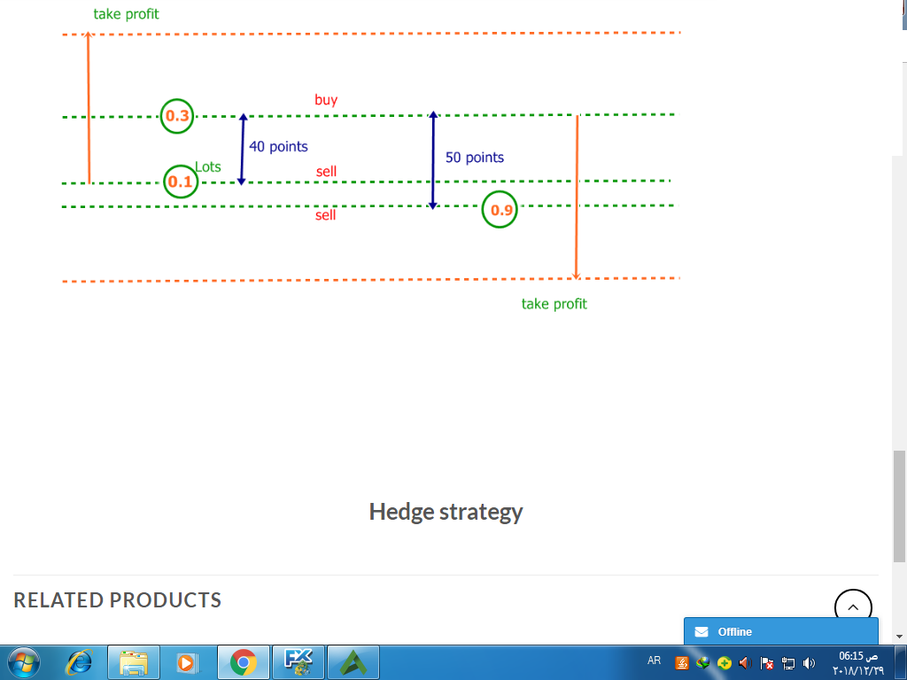Open the Offline chat widget
The width and height of the screenshot is (907, 680).
(x=780, y=631)
